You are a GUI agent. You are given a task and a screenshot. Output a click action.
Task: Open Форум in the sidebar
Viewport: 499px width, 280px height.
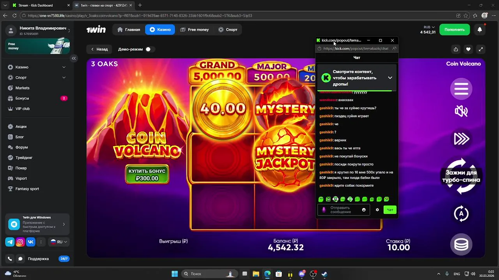point(37,147)
